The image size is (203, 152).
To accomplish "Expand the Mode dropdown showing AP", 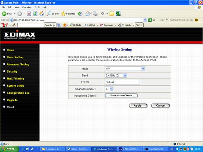I will pos(125,69).
